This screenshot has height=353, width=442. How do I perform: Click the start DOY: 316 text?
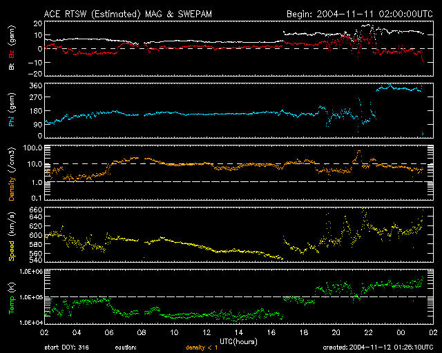(67, 347)
